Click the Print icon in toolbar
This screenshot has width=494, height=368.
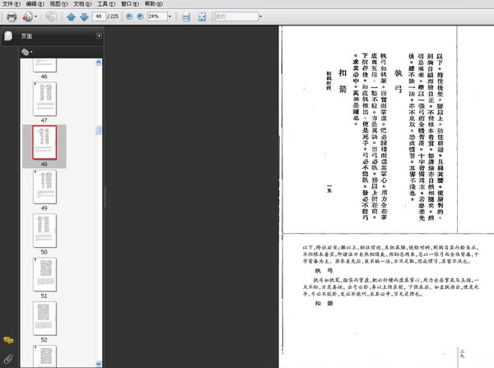point(12,16)
